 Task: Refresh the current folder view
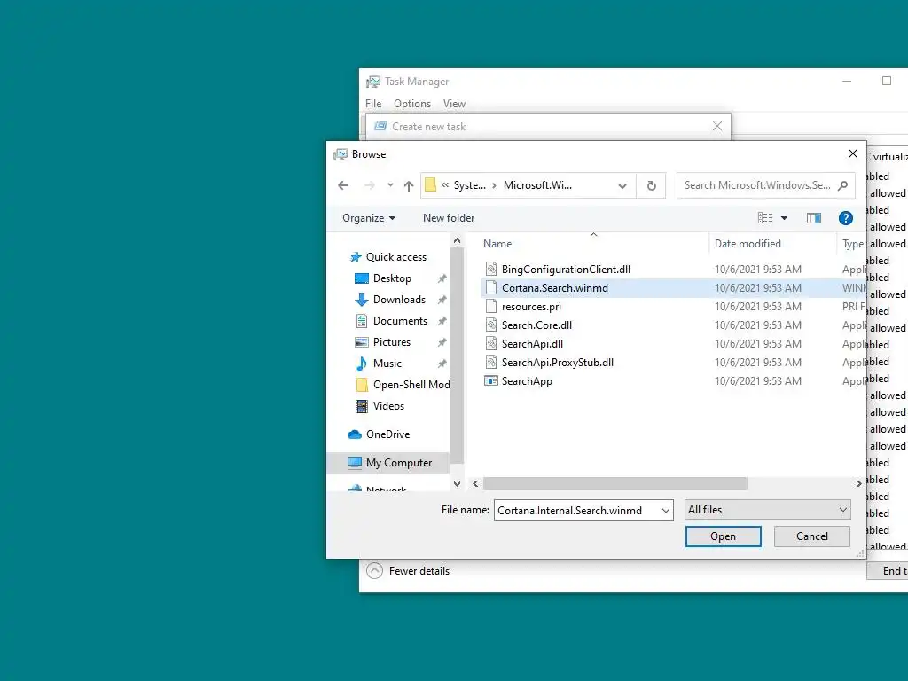(x=652, y=185)
